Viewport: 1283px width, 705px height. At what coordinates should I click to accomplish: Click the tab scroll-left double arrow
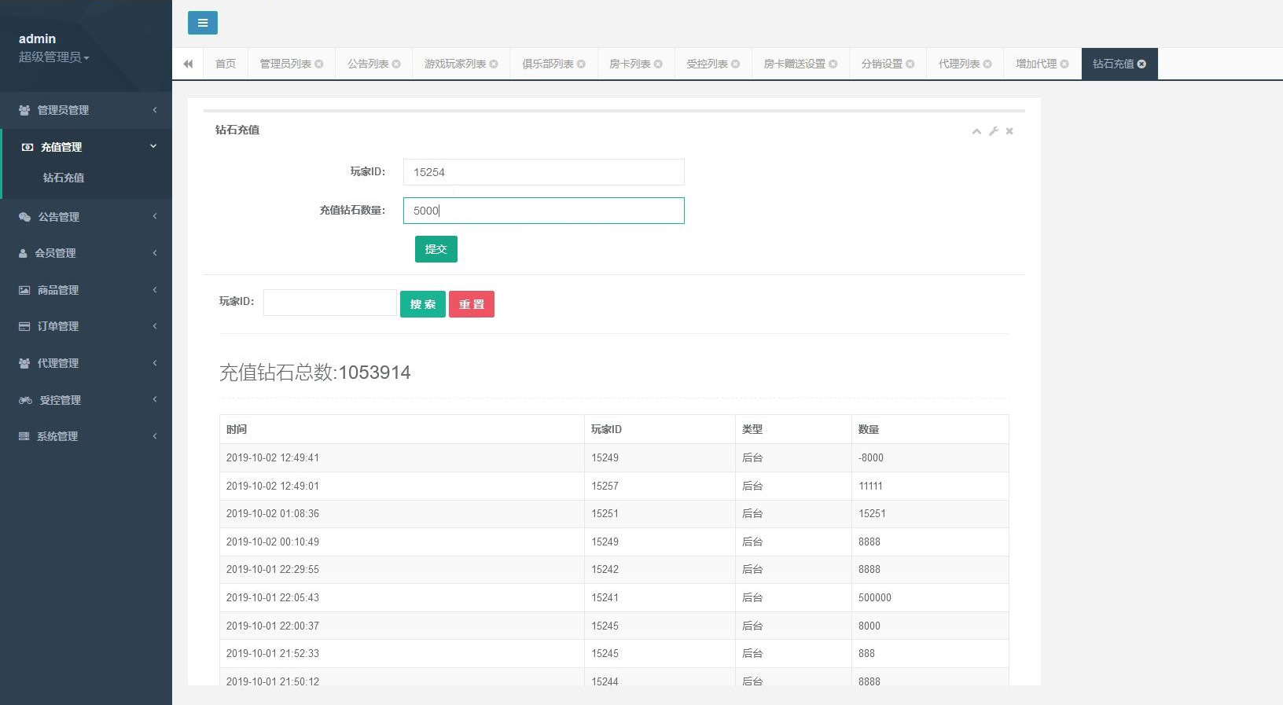tap(188, 64)
